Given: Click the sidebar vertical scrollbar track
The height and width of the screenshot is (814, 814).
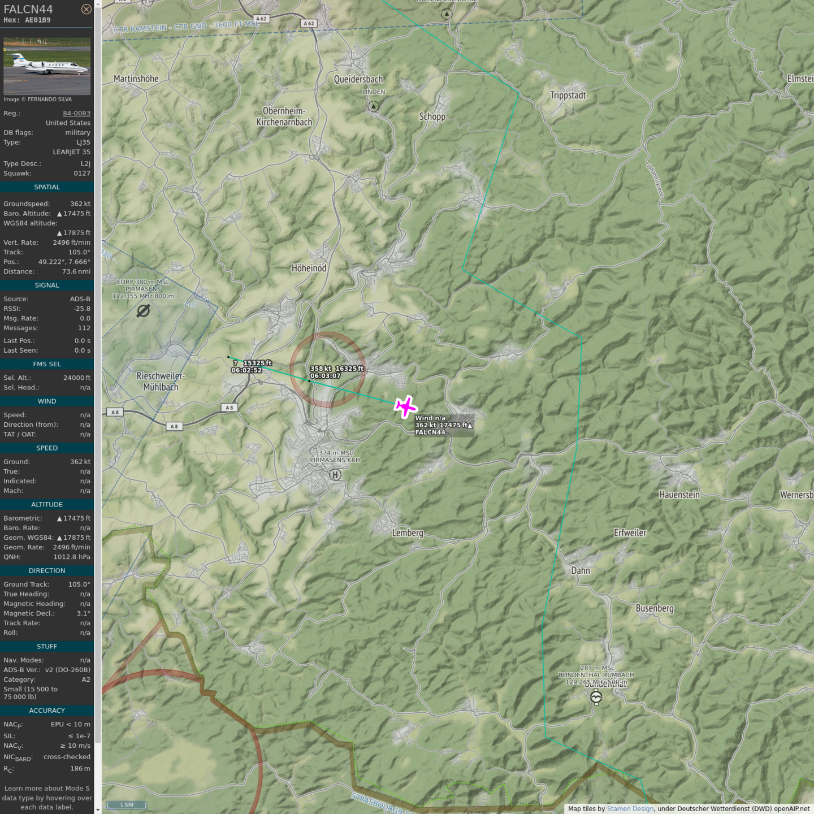Looking at the screenshot, I should click(98, 396).
